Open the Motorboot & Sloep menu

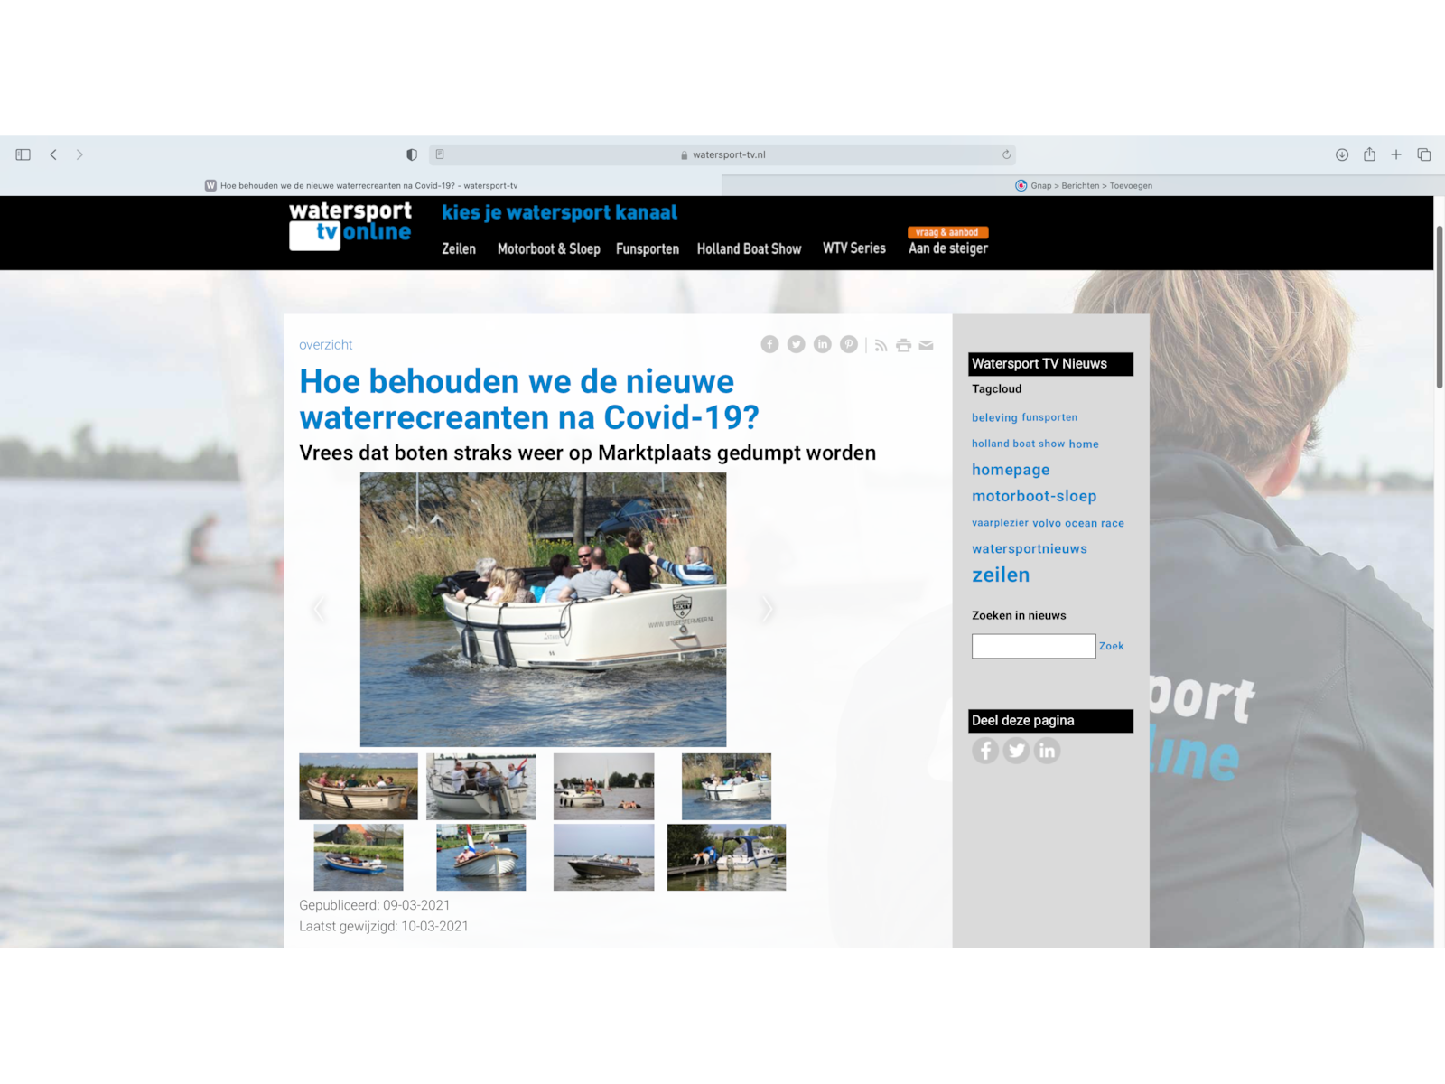(x=548, y=249)
